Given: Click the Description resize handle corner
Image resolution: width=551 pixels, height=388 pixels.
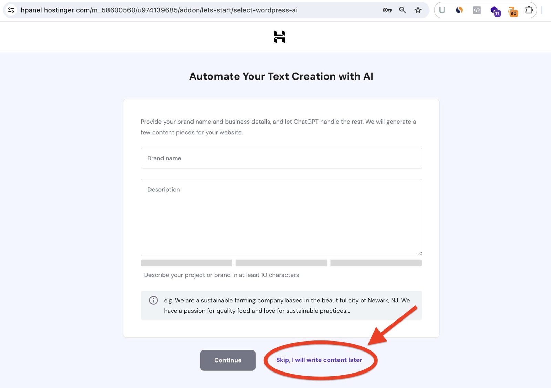Looking at the screenshot, I should 419,254.
